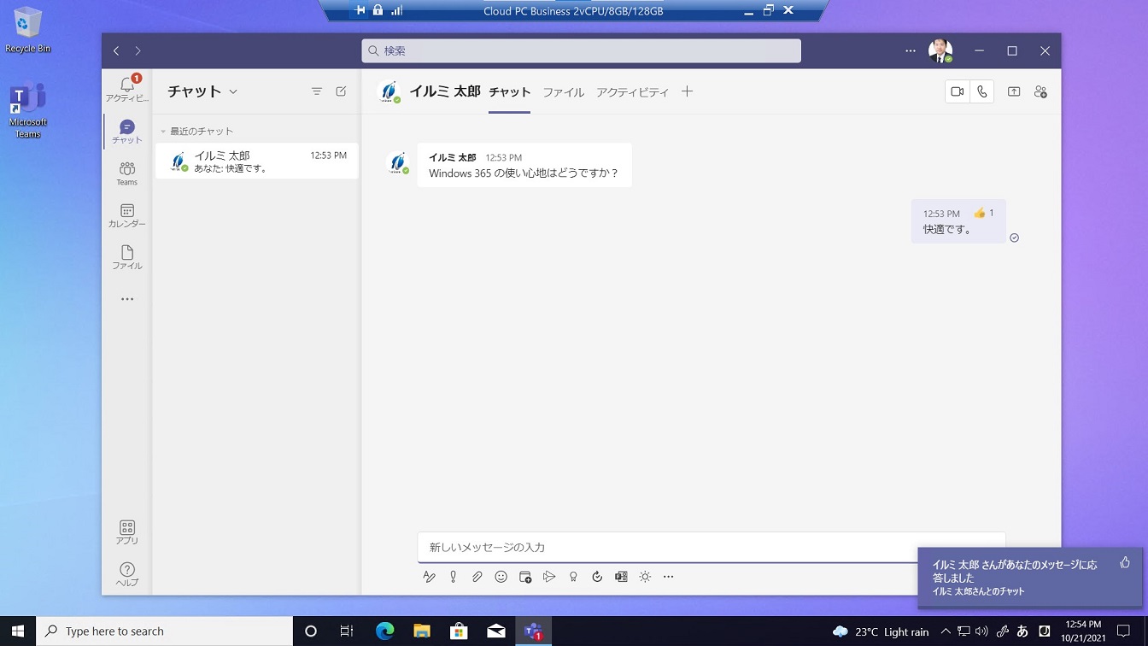The height and width of the screenshot is (646, 1148).
Task: Expand the チャット header dropdown
Action: (x=233, y=91)
